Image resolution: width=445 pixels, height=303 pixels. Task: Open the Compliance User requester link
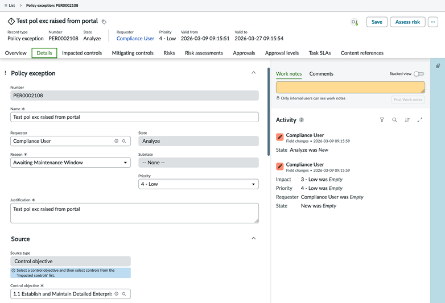(135, 39)
